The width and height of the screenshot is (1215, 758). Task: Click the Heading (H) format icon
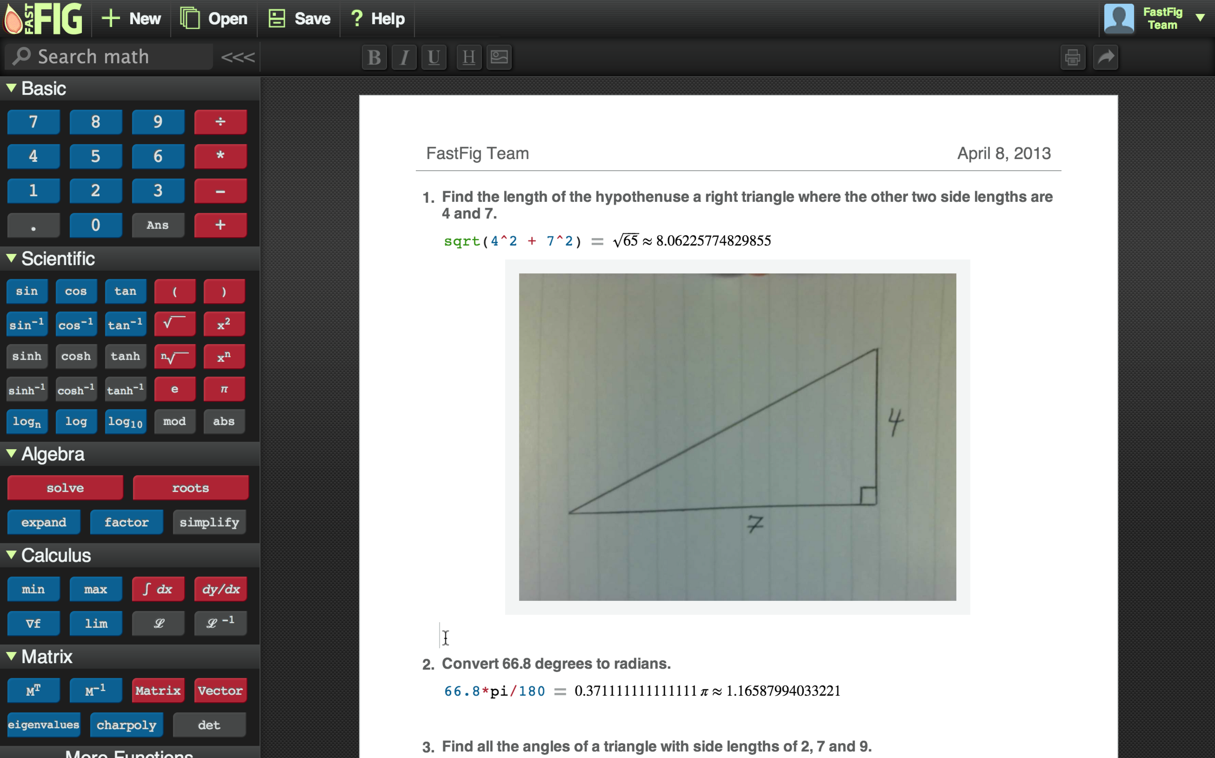pos(469,57)
